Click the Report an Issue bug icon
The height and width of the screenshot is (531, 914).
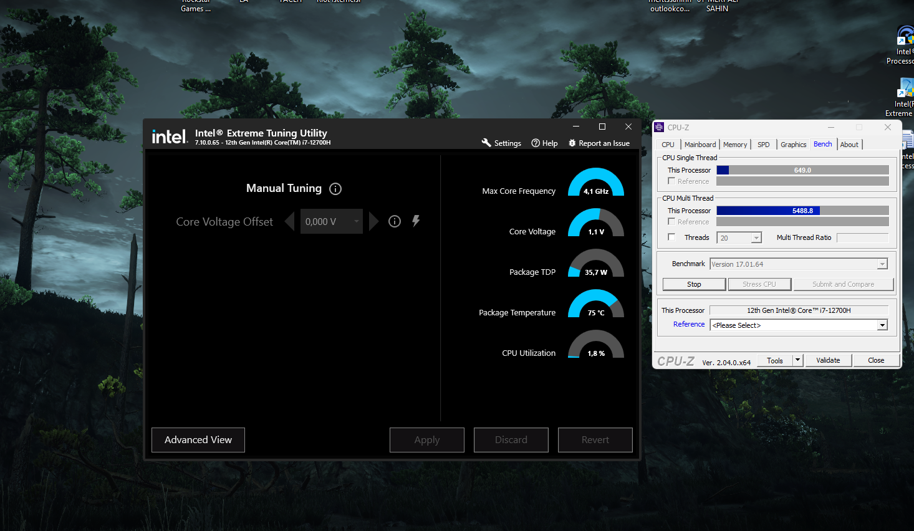tap(572, 143)
